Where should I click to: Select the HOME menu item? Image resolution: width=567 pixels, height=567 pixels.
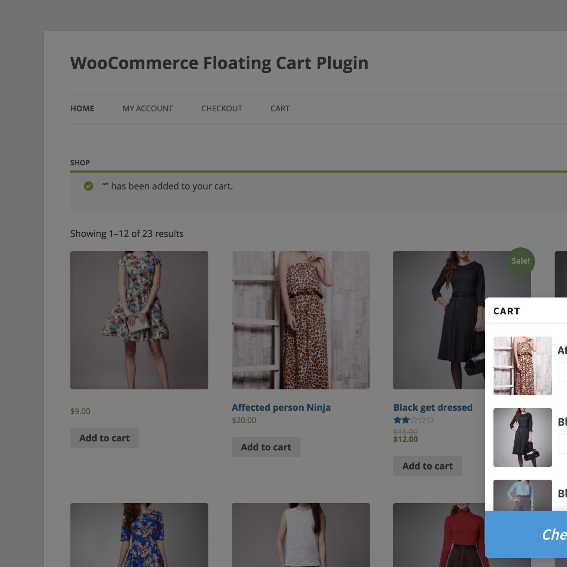pos(82,108)
